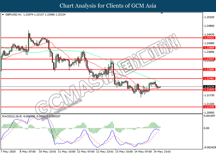Click the chart shift marker triangle at top
This screenshot has height=154, width=216.
point(162,13)
